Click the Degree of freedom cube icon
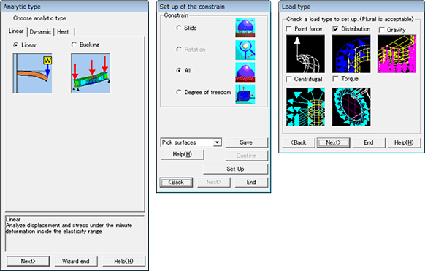This screenshot has height=271, width=425. click(245, 94)
